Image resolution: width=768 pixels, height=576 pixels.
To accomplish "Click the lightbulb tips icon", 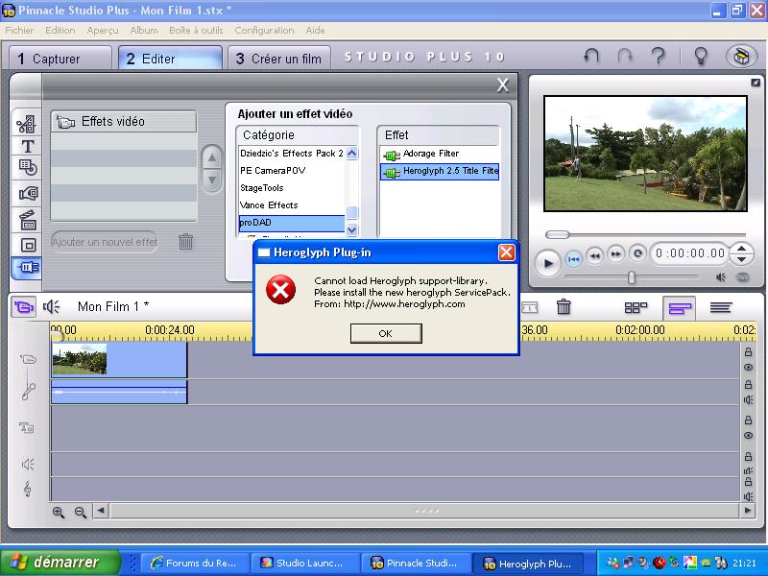I will point(701,57).
